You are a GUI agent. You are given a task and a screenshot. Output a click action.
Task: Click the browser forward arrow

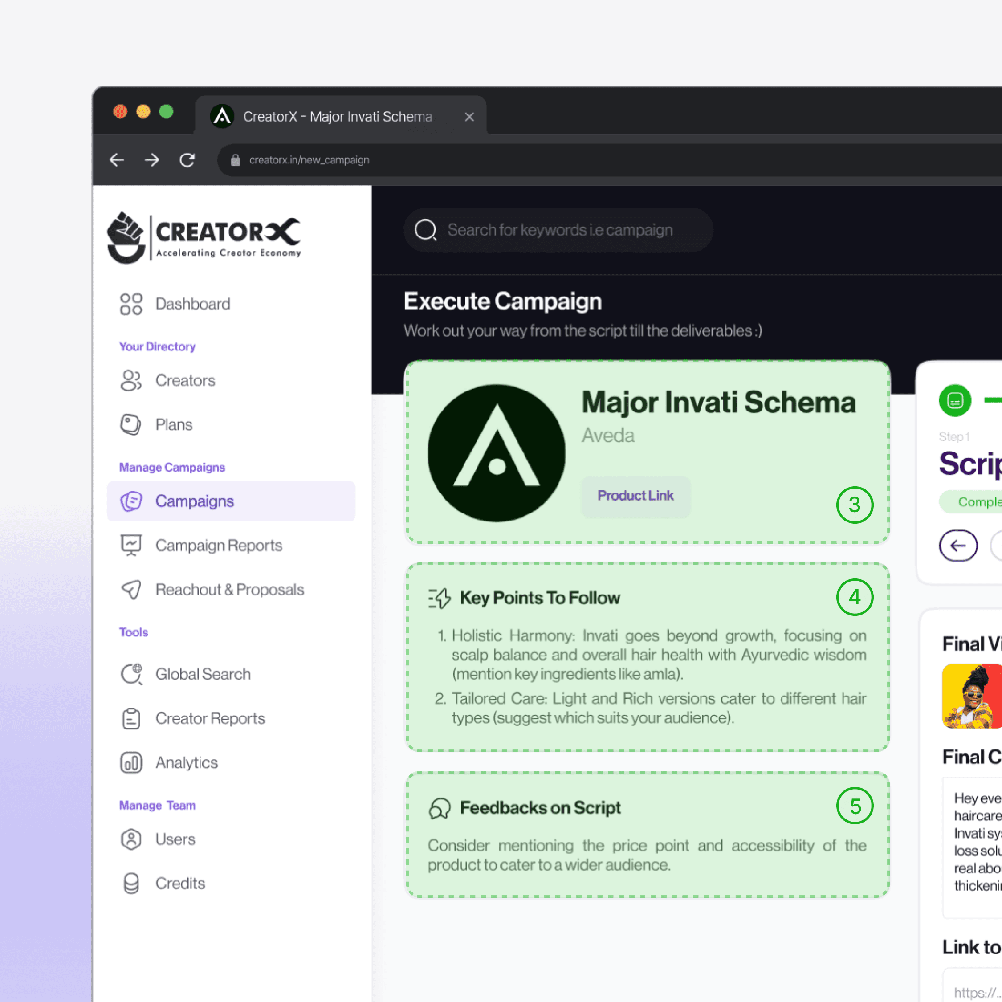pyautogui.click(x=151, y=160)
